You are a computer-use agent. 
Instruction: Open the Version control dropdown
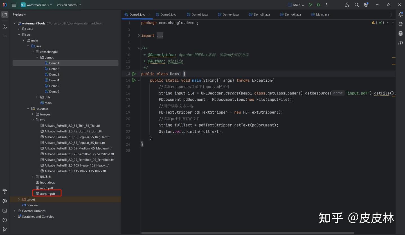click(69, 5)
